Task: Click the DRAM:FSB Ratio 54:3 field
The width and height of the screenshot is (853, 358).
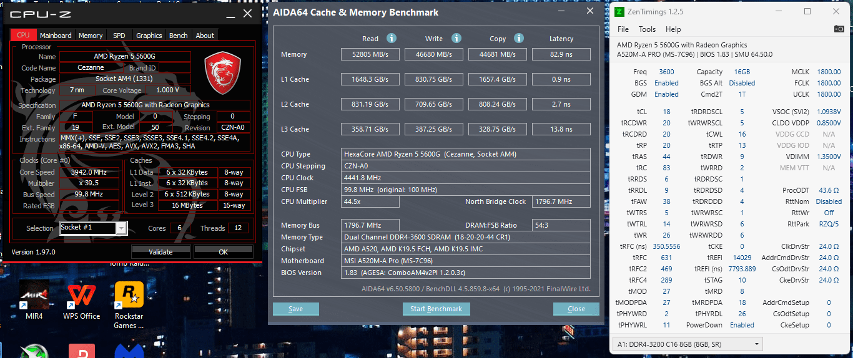Action: click(561, 225)
